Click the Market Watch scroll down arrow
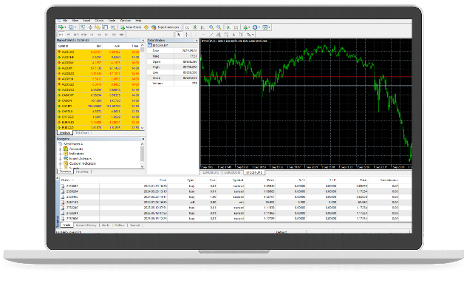This screenshot has width=464, height=289. 143,128
